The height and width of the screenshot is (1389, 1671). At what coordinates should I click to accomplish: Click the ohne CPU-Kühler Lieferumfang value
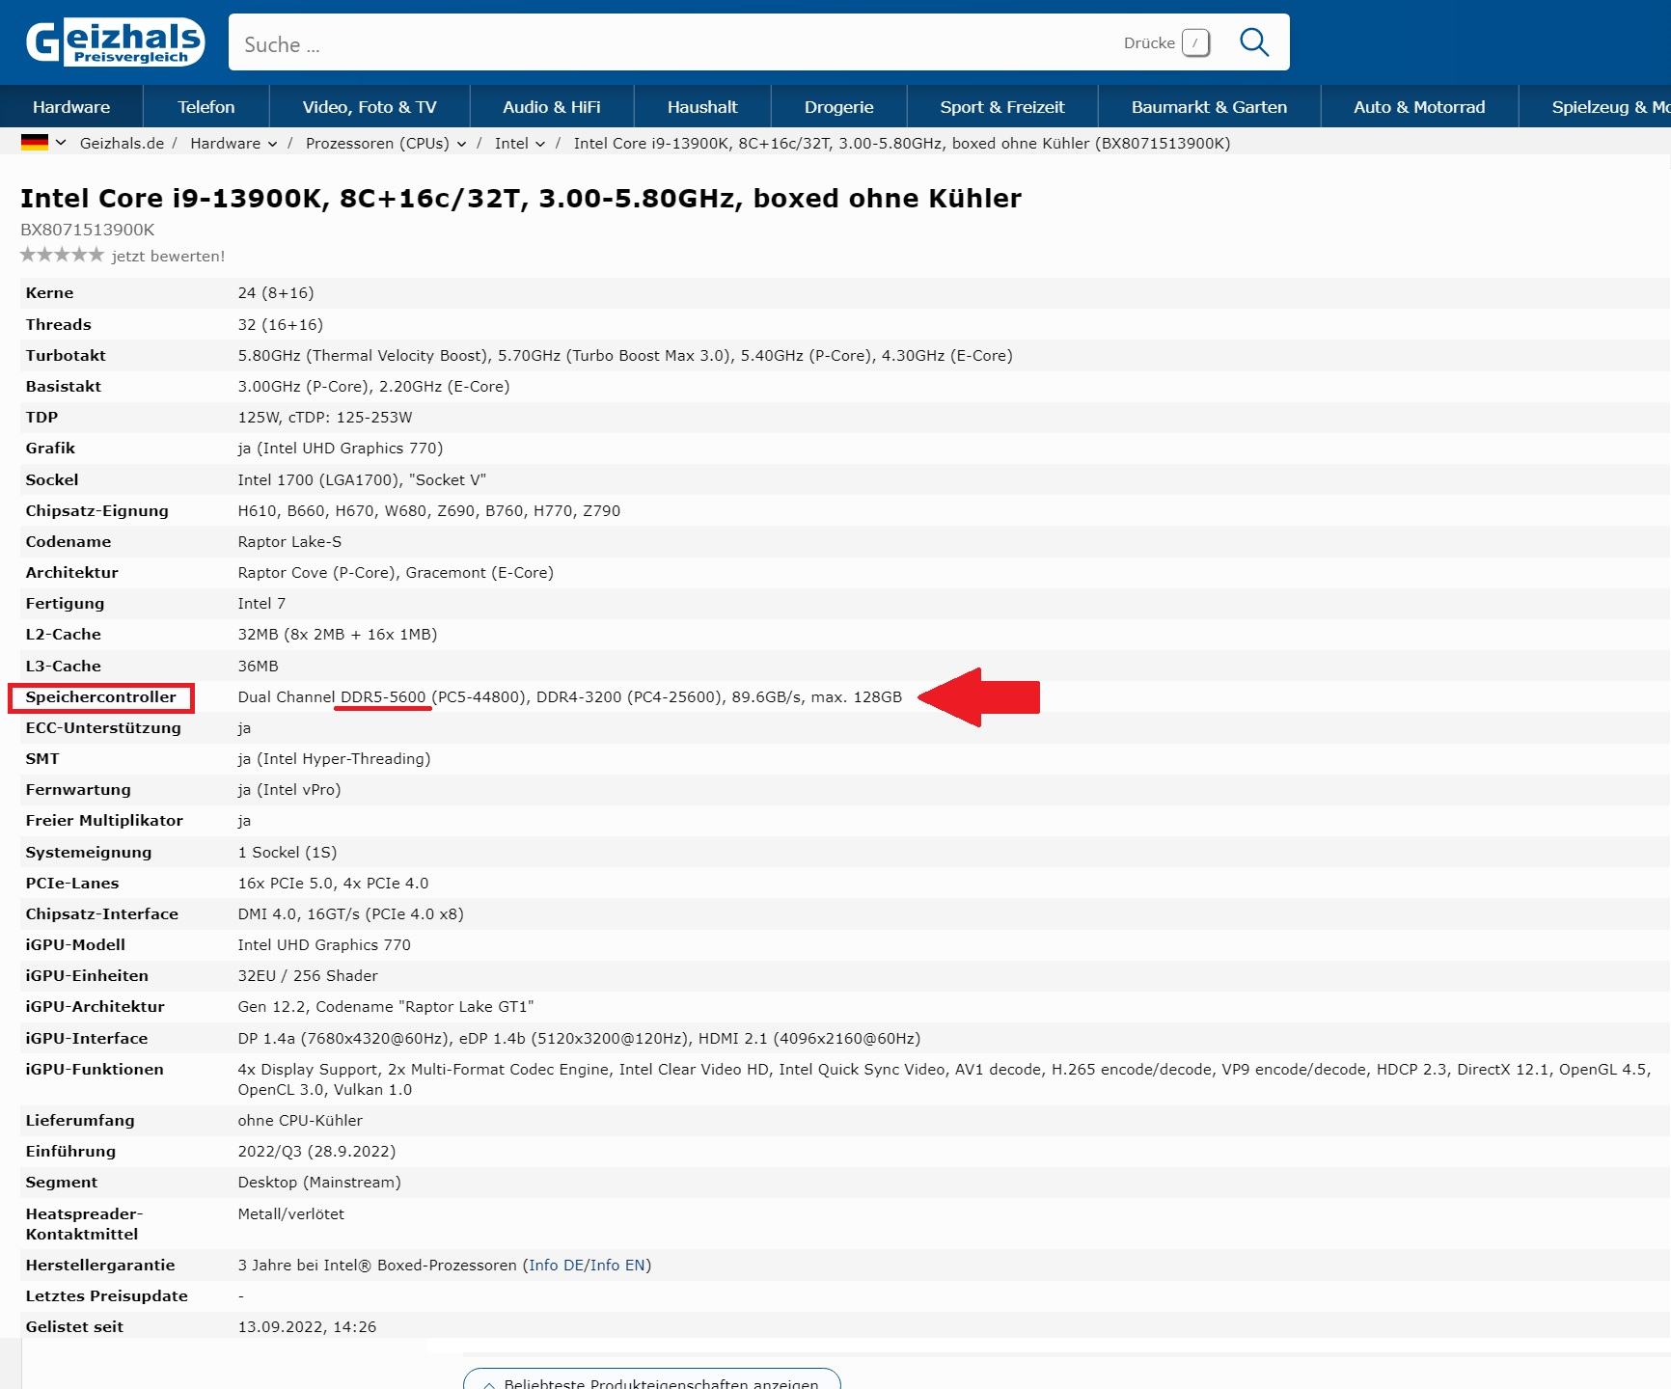(x=300, y=1121)
